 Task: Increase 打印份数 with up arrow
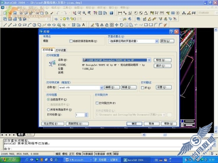coord(86,114)
